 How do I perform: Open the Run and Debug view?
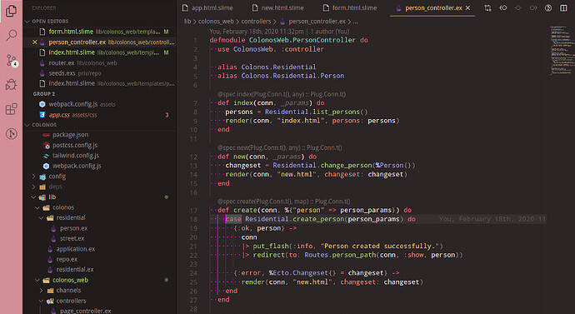pyautogui.click(x=11, y=85)
